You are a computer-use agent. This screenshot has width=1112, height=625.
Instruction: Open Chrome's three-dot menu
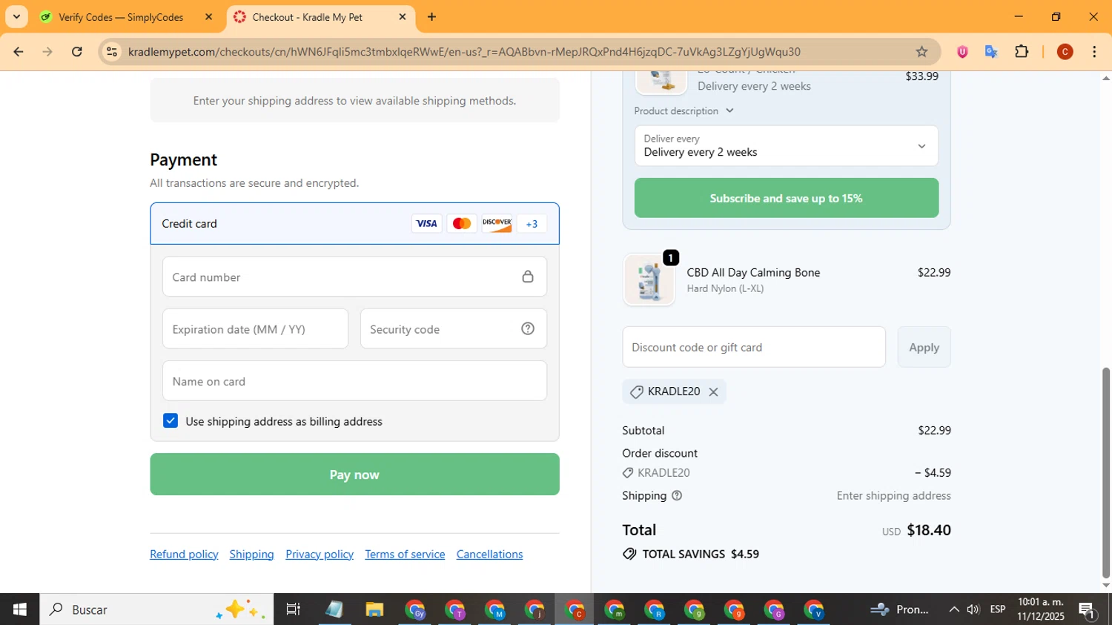1094,51
